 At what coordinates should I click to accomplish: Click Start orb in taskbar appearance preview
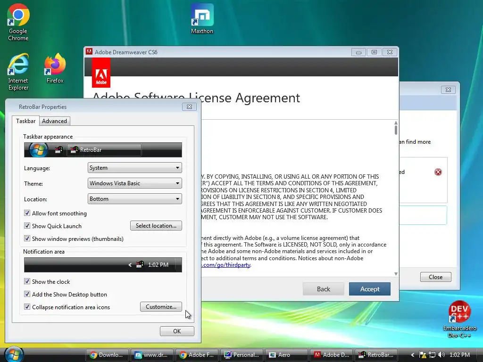pos(38,150)
